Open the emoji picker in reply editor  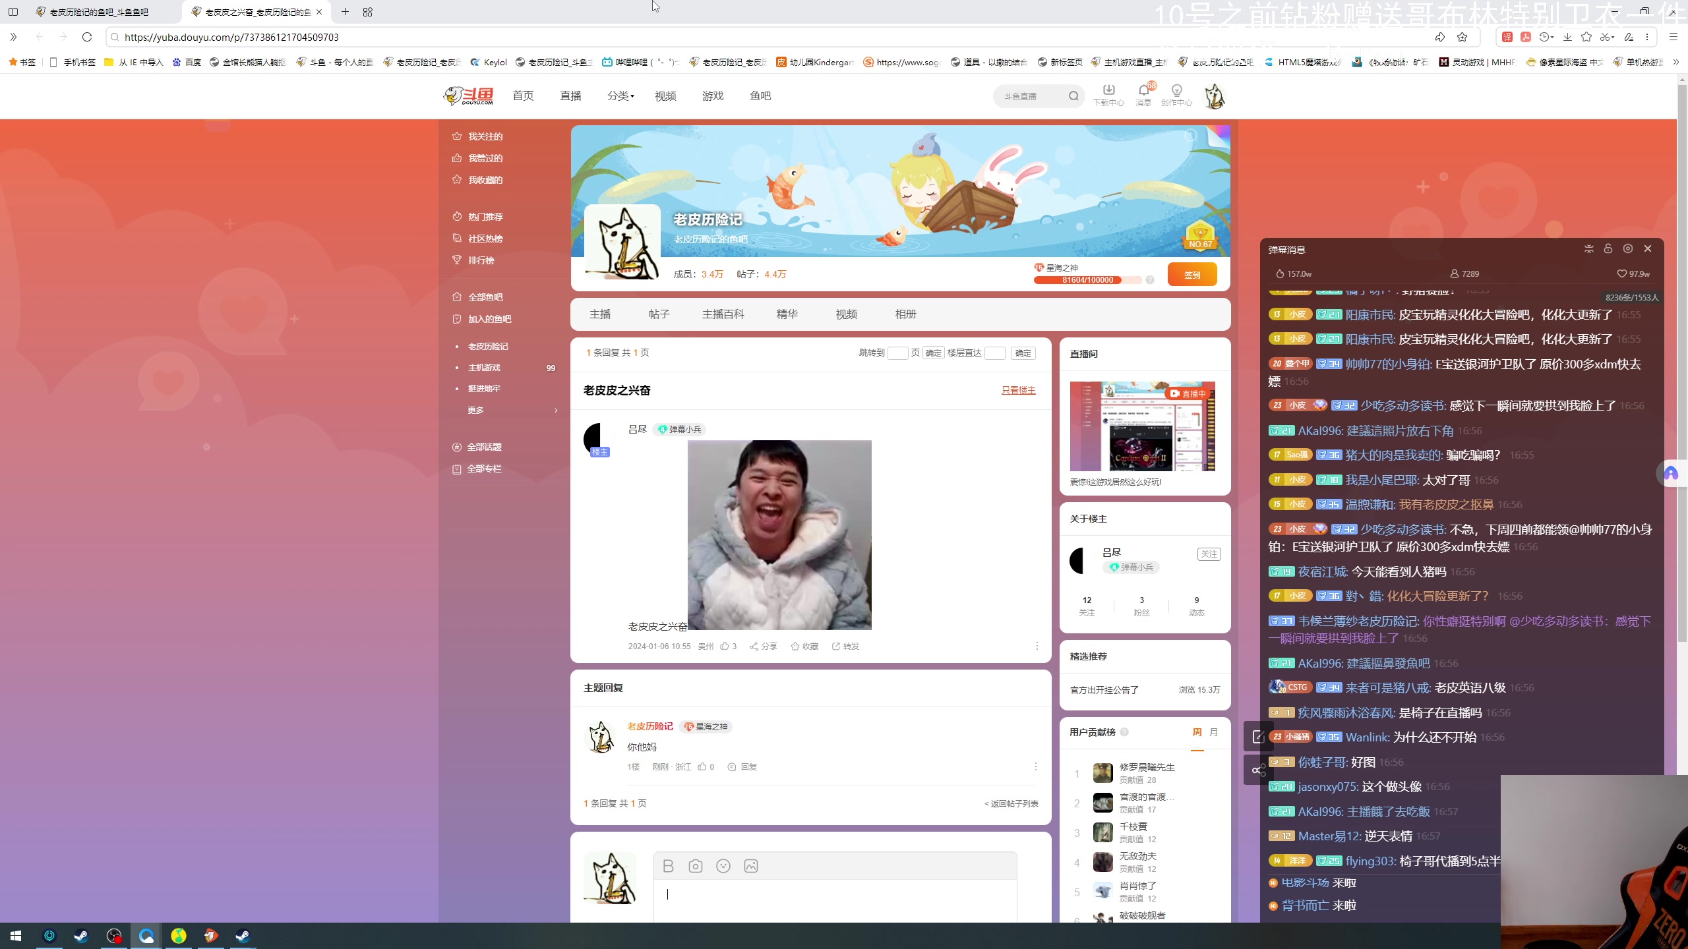tap(723, 866)
